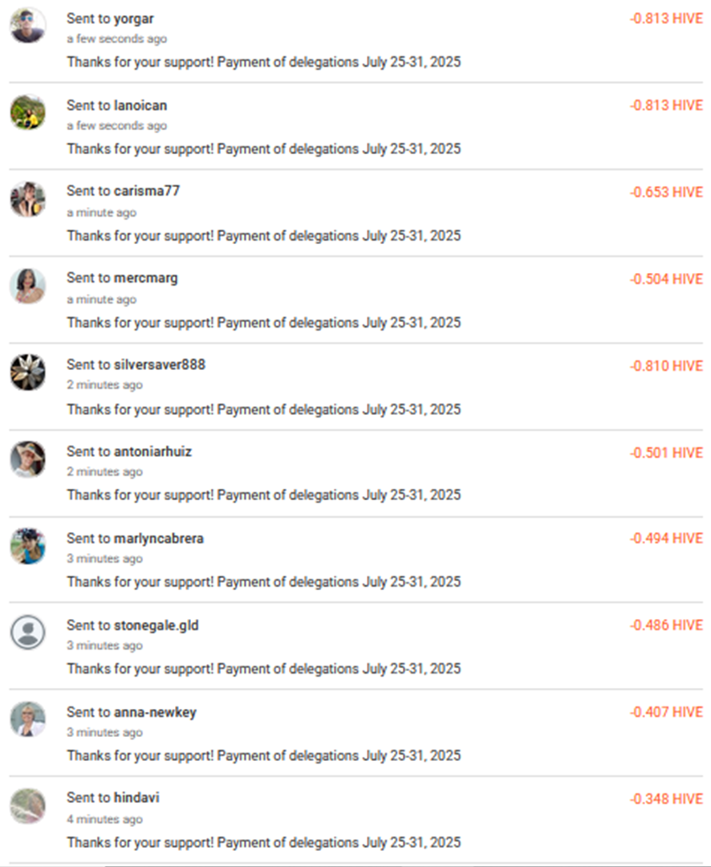The width and height of the screenshot is (711, 867).
Task: Open anna-newkey's avatar picture
Action: pos(27,719)
